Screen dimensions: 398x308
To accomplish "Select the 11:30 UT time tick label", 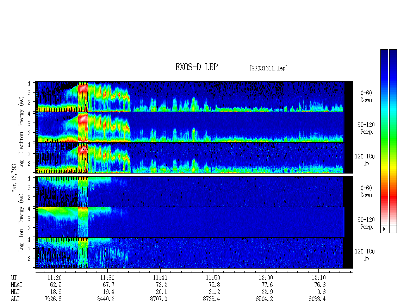I will tap(107, 278).
